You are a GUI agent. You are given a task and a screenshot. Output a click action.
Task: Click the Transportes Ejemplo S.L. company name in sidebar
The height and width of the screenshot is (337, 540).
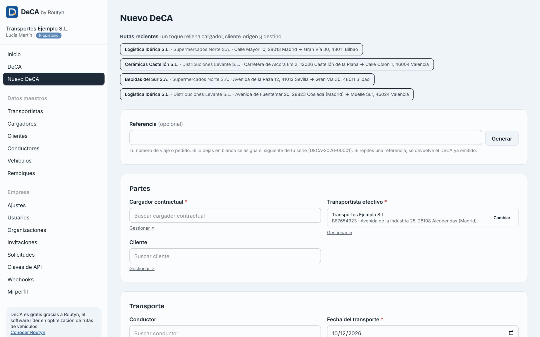click(37, 29)
